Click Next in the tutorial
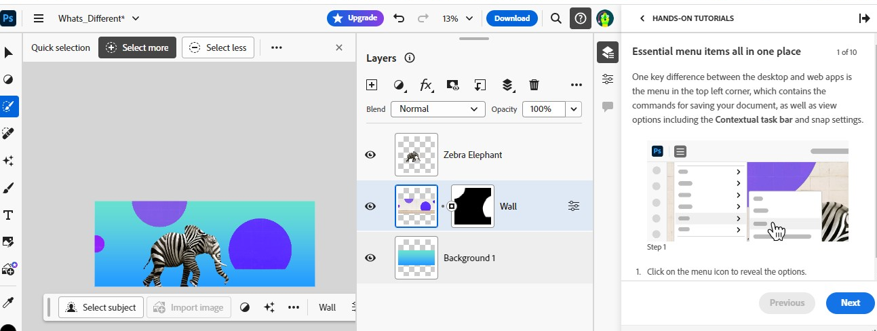 coord(851,303)
